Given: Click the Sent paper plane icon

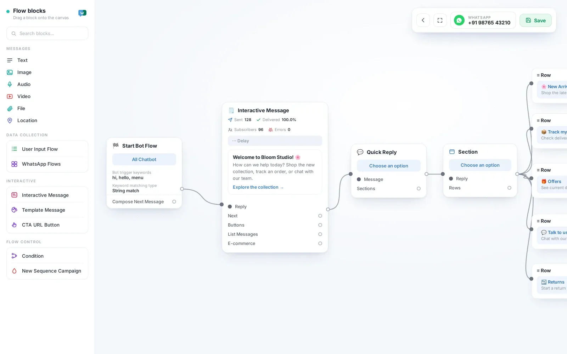Looking at the screenshot, I should 230,120.
